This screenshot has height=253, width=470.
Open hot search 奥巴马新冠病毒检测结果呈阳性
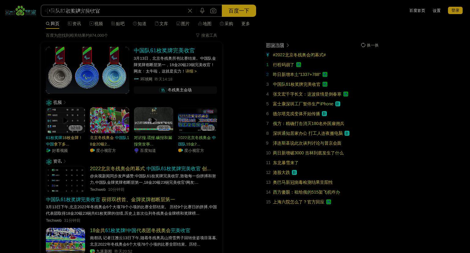(303, 182)
